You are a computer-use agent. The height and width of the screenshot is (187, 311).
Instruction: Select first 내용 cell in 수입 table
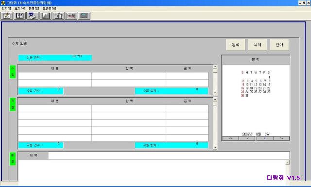tap(55, 76)
